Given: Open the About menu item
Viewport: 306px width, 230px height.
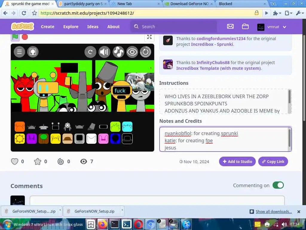Looking at the screenshot, I should coord(113,27).
